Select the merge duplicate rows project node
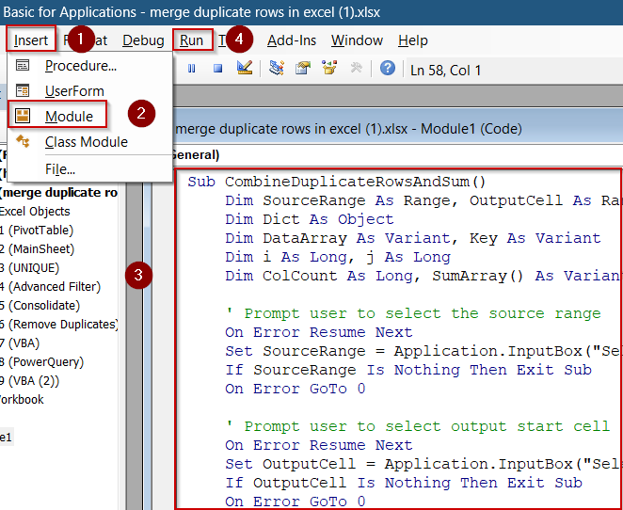 coord(58,193)
